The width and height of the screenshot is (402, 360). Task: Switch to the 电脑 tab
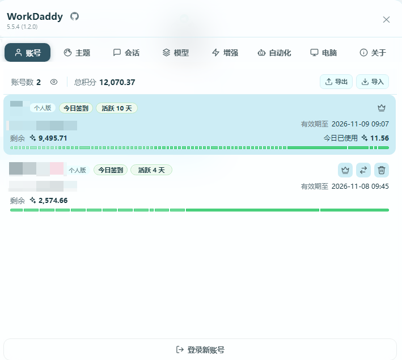[324, 53]
